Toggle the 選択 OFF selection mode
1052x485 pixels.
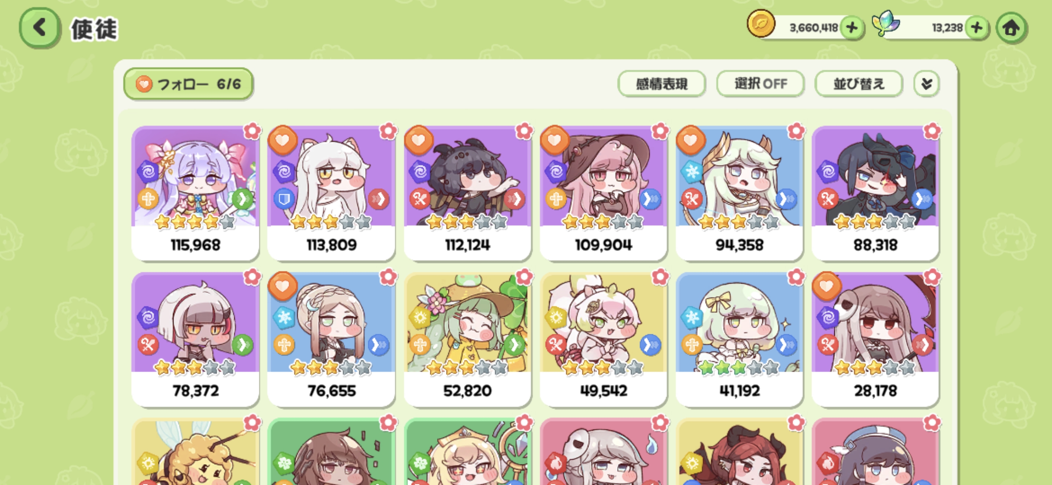tap(761, 84)
